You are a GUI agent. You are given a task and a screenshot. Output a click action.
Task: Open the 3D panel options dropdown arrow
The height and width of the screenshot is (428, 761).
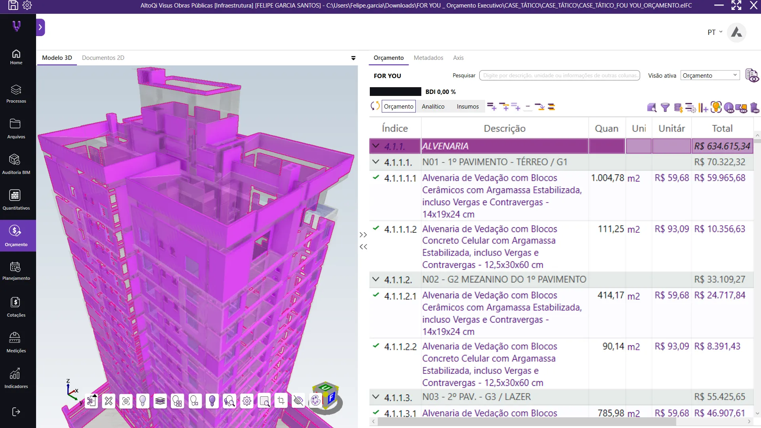[353, 58]
